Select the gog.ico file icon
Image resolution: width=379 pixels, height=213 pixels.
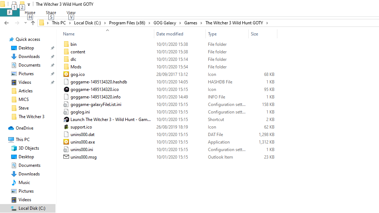pos(66,74)
